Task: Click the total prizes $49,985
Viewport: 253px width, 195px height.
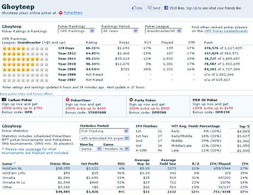Action: [63, 192]
